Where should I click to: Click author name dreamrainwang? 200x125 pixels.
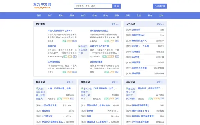55,57
